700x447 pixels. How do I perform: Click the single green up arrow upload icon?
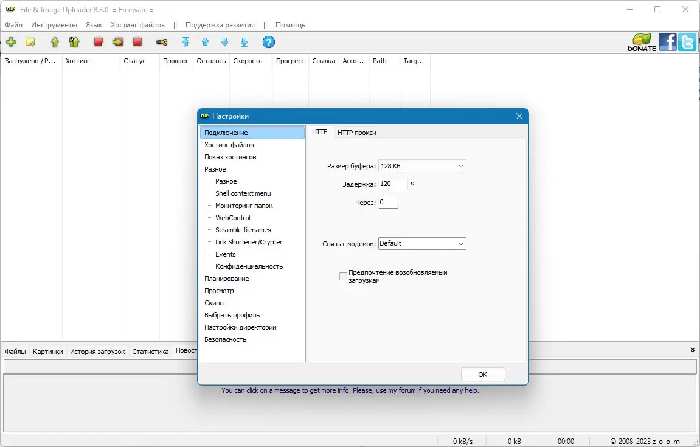[55, 42]
